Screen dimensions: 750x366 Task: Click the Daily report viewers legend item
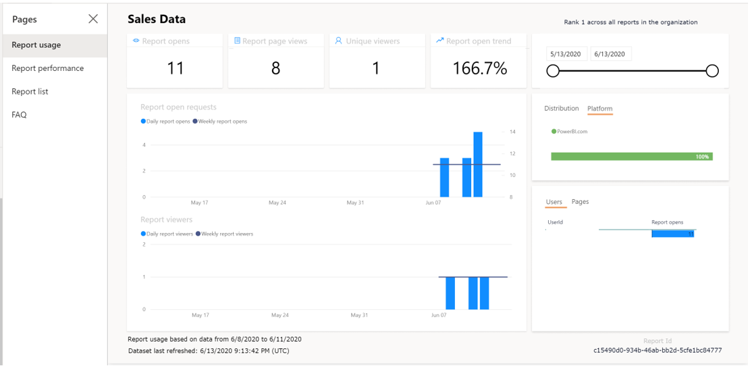pyautogui.click(x=167, y=234)
